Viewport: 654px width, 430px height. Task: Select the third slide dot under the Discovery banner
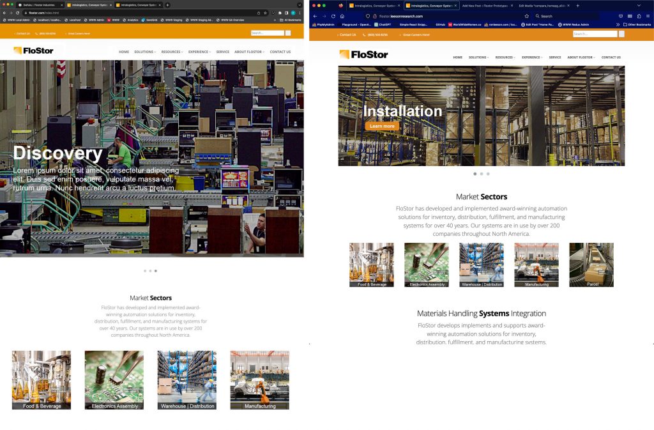point(156,270)
